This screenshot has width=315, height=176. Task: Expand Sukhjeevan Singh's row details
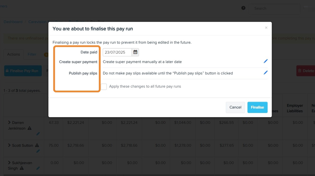(9, 163)
